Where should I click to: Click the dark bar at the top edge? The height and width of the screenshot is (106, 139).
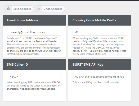click(x=69, y=1)
